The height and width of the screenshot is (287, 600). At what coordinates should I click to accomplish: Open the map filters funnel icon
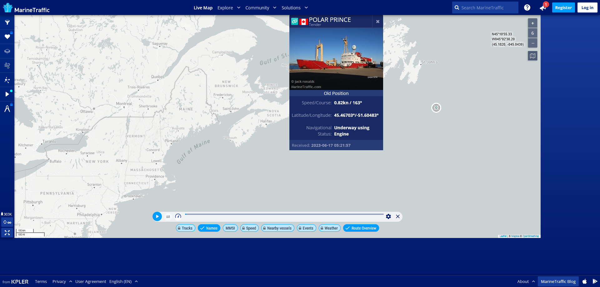point(7,22)
